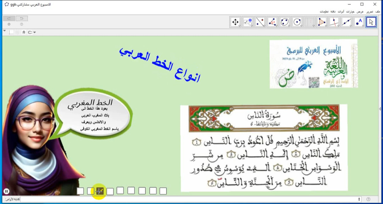The height and width of the screenshot is (204, 383).
Task: Select the Ellipse conic tool
Action: click(x=284, y=22)
